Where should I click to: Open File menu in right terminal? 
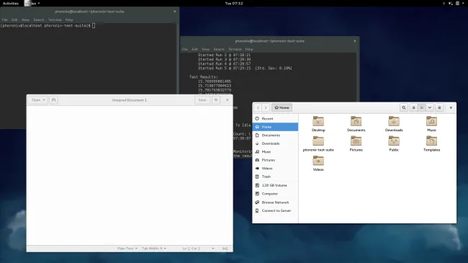185,49
